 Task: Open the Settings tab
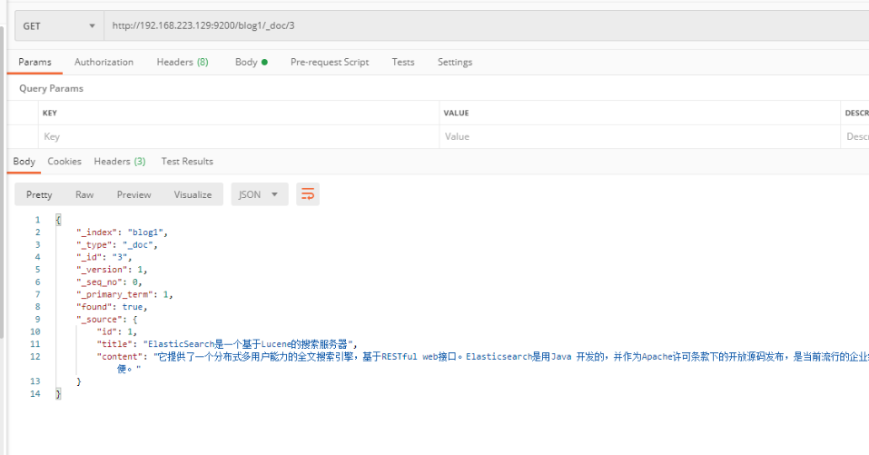click(454, 62)
